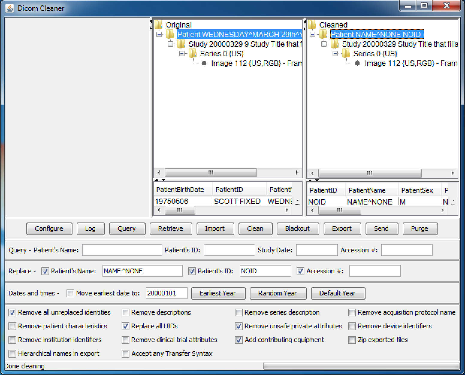465x375 pixels.
Task: Click the split-pane collapse arrow beside Original
Action: point(151,21)
